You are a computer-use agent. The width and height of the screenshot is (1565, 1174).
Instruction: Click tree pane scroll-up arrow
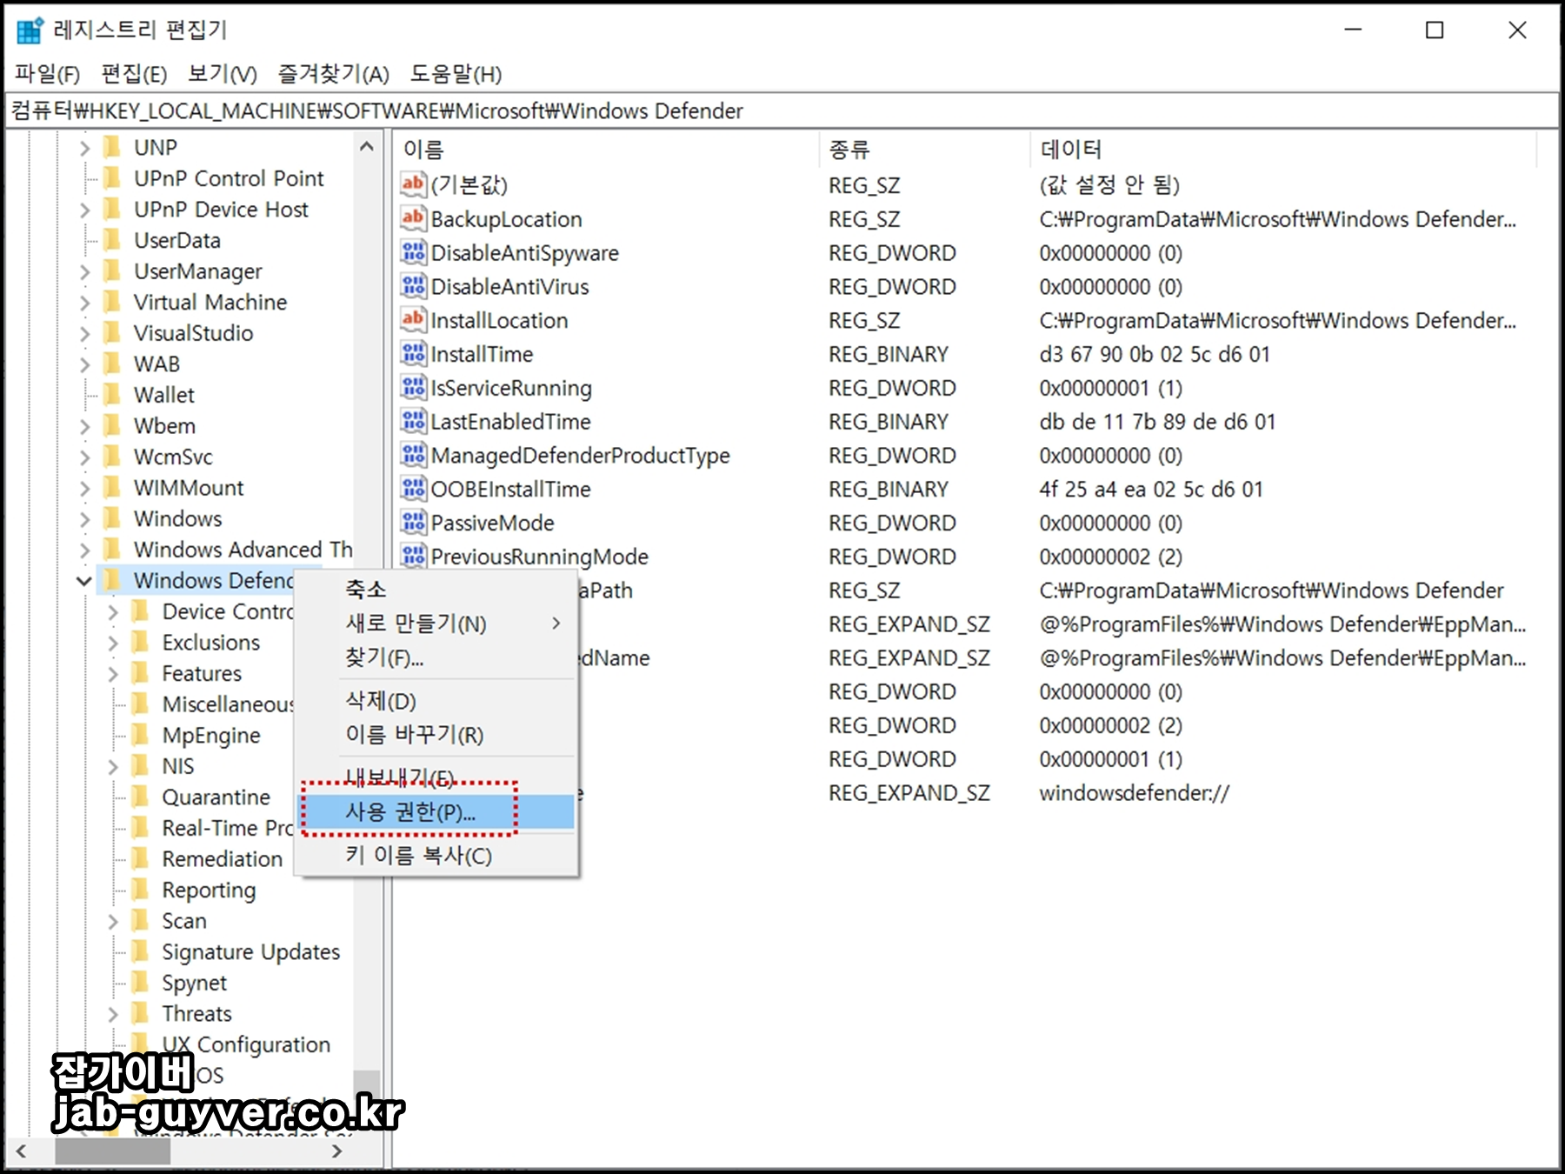367,146
